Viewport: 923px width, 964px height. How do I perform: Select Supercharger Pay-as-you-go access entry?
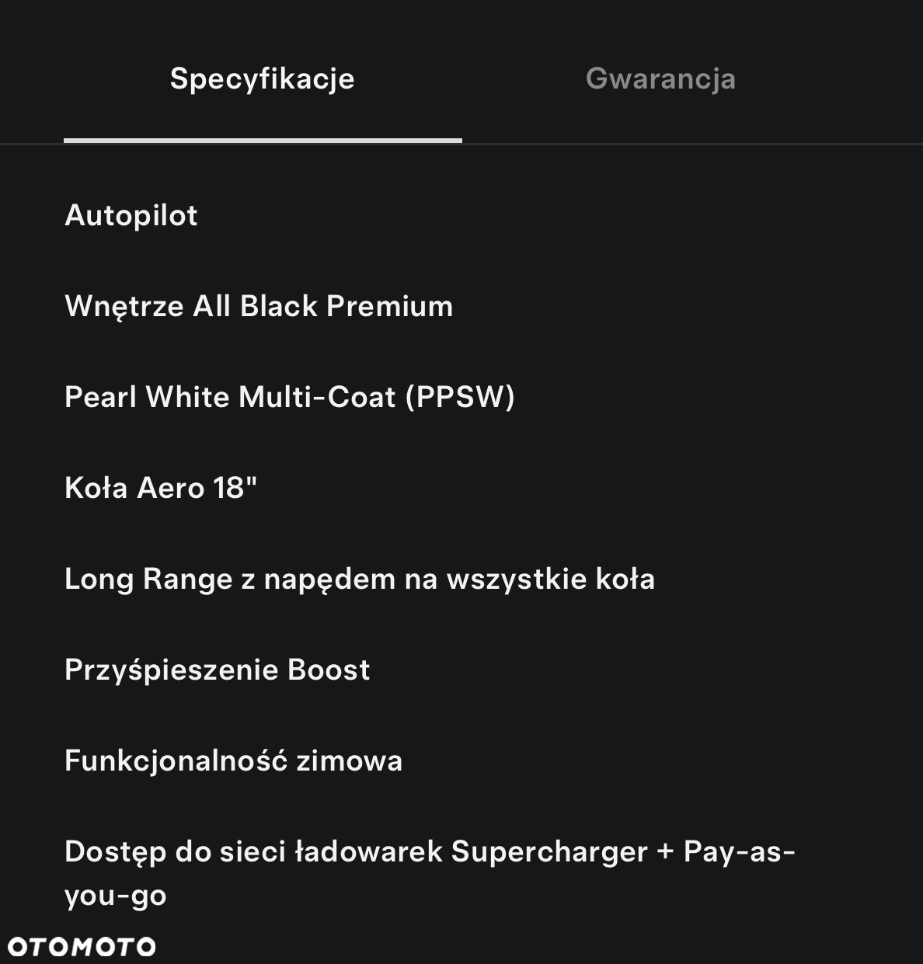pyautogui.click(x=430, y=873)
